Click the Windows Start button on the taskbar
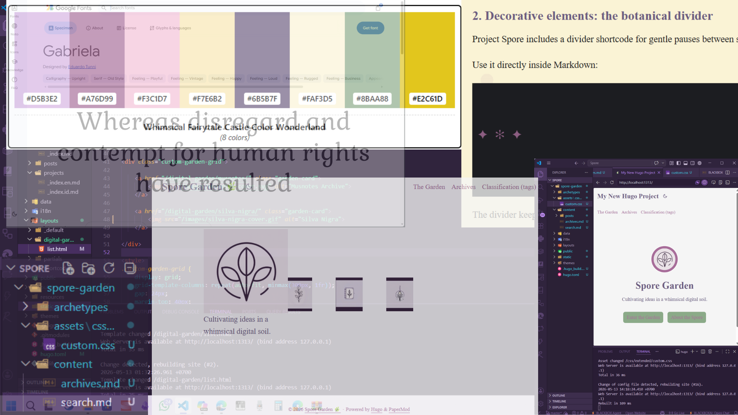738x415 pixels. click(x=11, y=405)
